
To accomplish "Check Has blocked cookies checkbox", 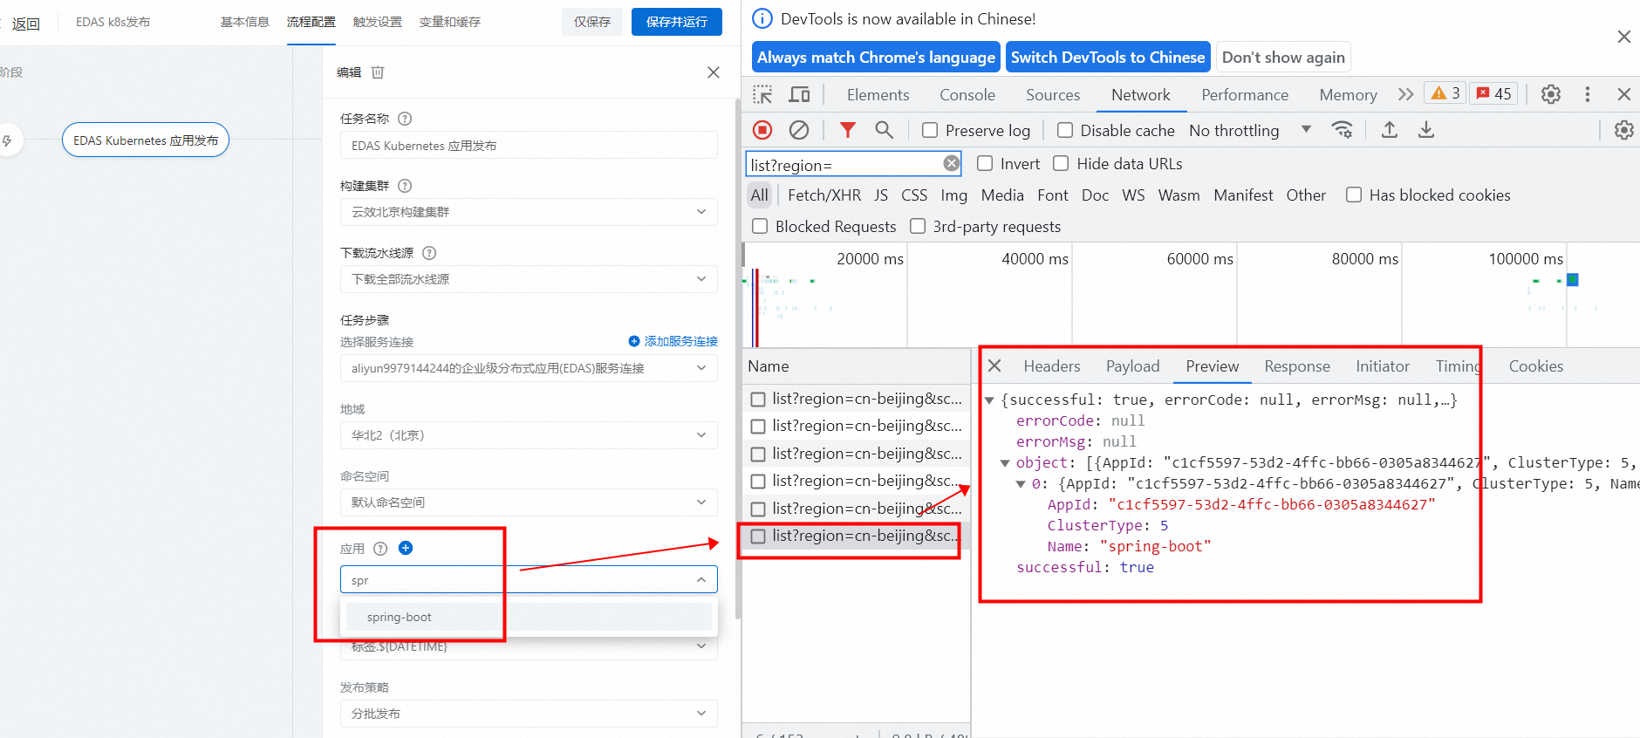I will coord(1354,195).
